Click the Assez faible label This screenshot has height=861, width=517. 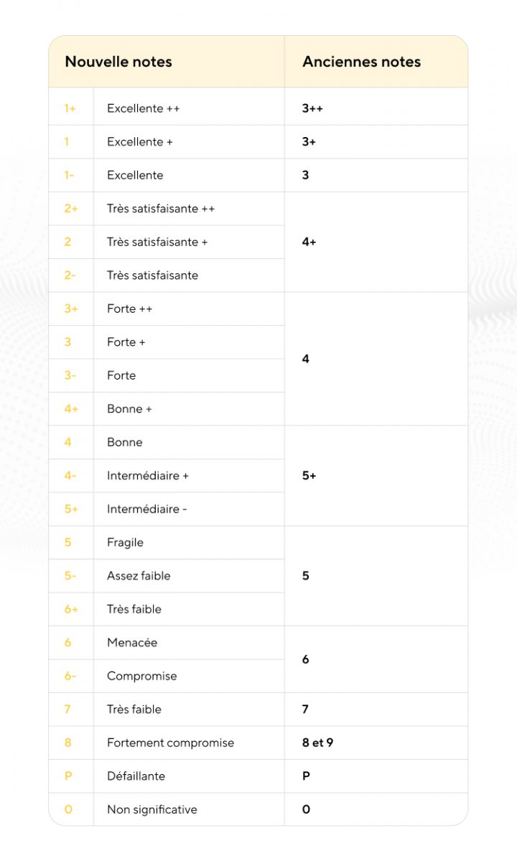pos(139,575)
